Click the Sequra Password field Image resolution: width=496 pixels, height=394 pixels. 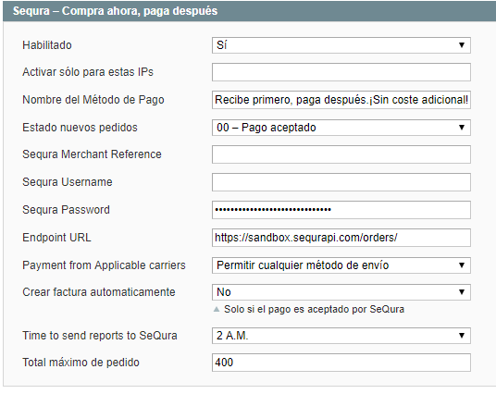click(341, 210)
